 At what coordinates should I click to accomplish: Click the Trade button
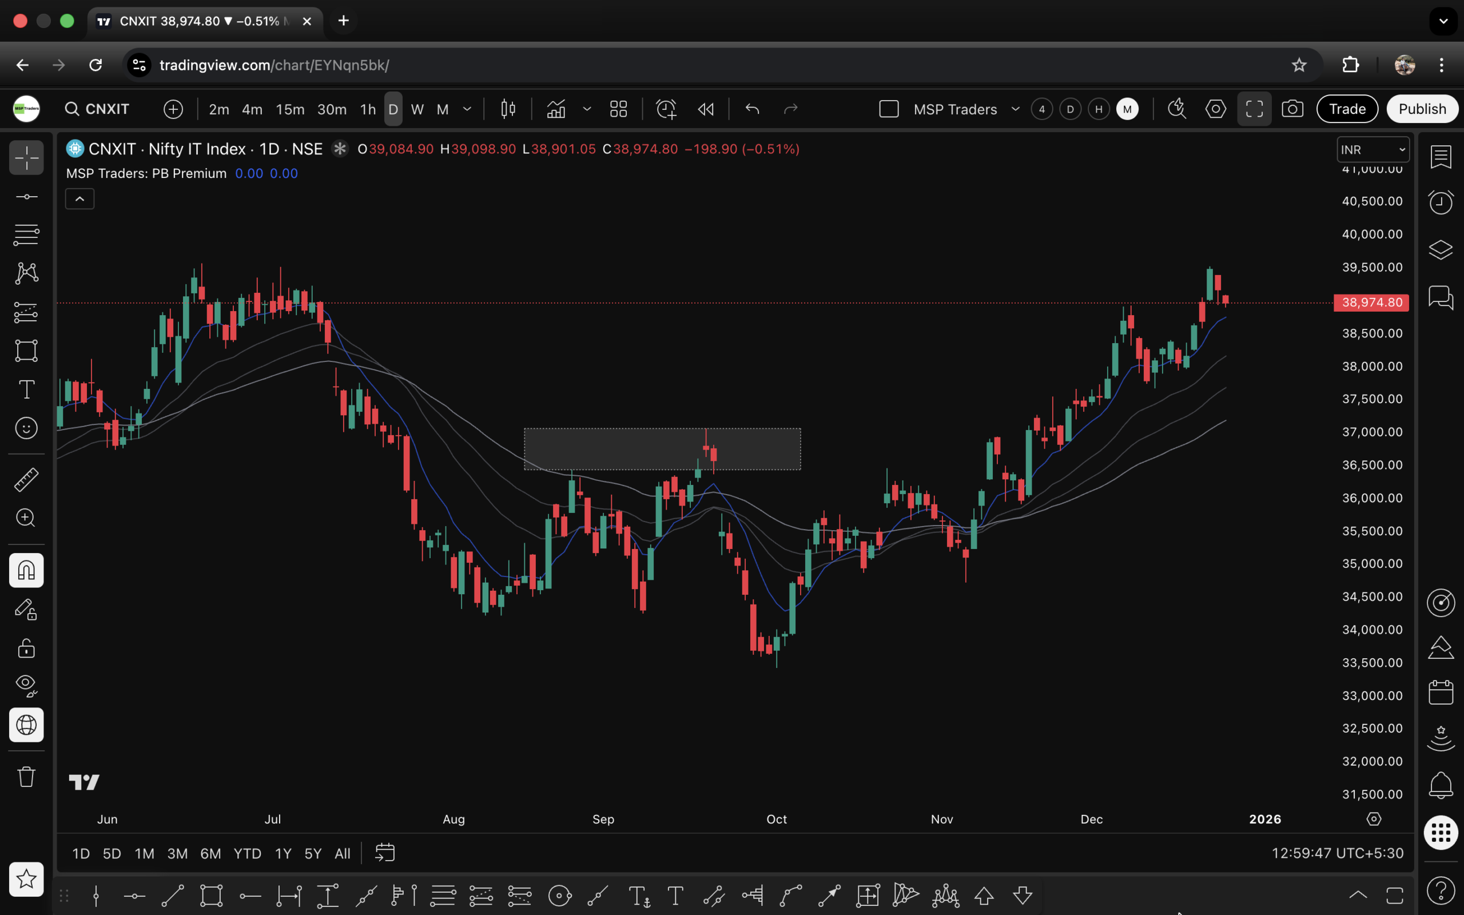coord(1347,109)
